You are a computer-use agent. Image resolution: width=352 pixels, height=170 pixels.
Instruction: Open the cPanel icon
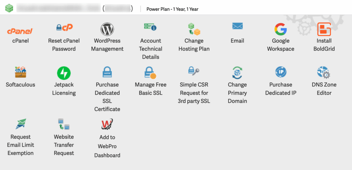coord(20,31)
